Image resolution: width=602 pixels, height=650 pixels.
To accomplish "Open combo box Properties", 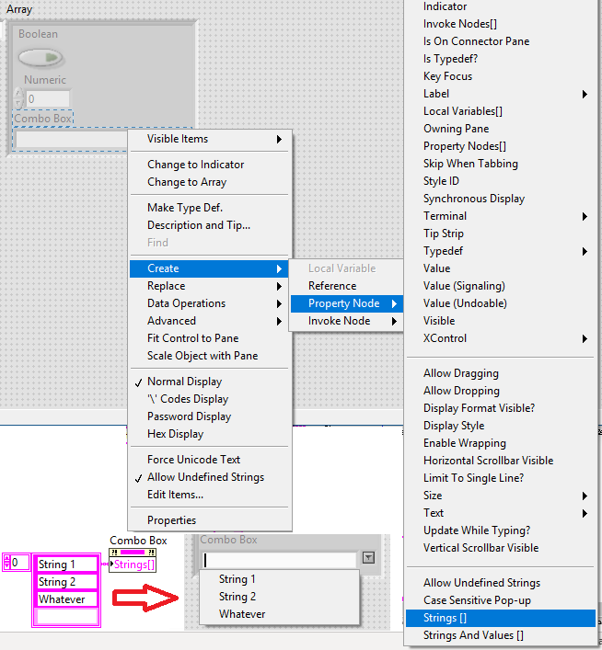I will pos(209,520).
